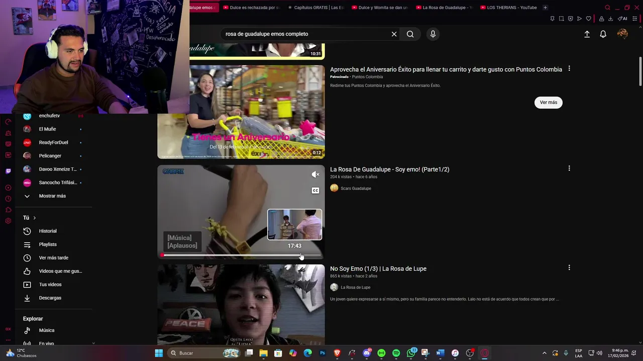The width and height of the screenshot is (643, 361).
Task: Click the video preview progress bar
Action: pyautogui.click(x=241, y=255)
